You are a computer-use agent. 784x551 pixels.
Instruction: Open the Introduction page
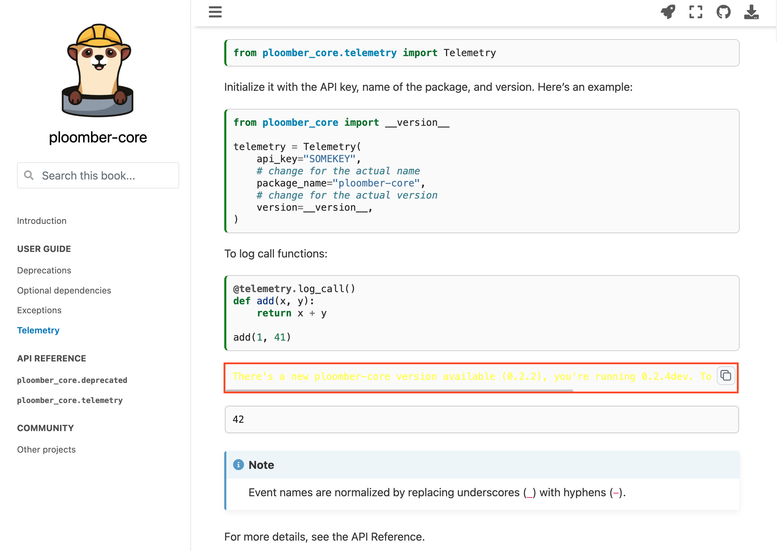click(x=42, y=221)
